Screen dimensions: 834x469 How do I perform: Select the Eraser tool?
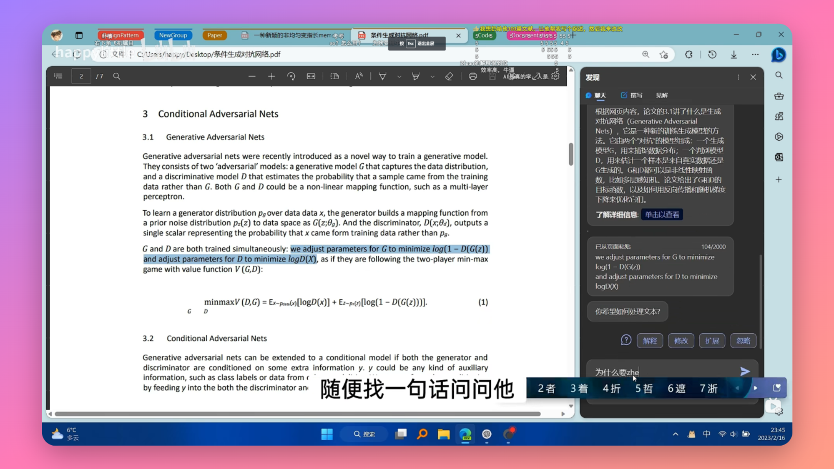point(449,76)
